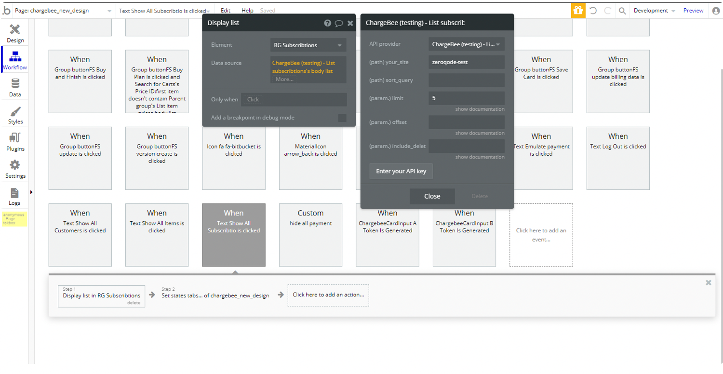
Task: Select event Text Show All Subscribtio clicked
Action: pyautogui.click(x=234, y=235)
